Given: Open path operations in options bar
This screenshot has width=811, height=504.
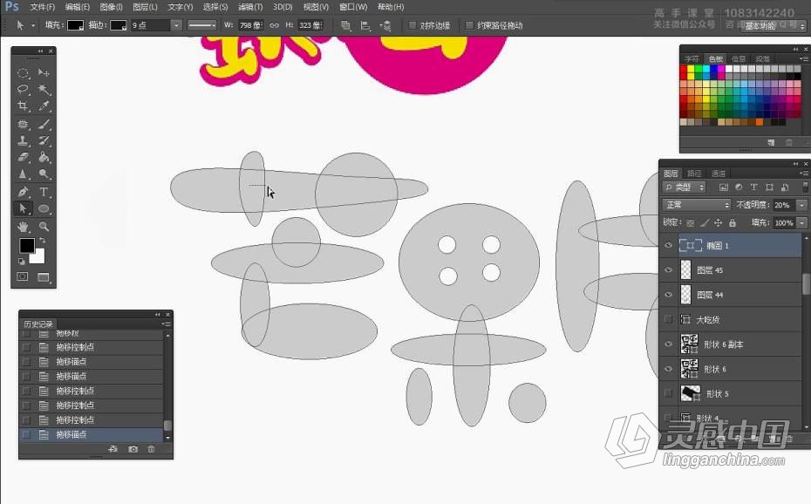Looking at the screenshot, I should [345, 25].
